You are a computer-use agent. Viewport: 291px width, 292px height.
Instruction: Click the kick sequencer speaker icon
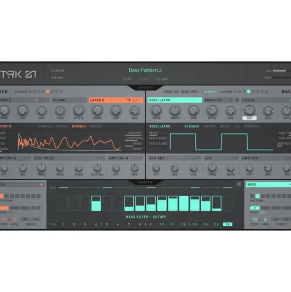point(41,184)
